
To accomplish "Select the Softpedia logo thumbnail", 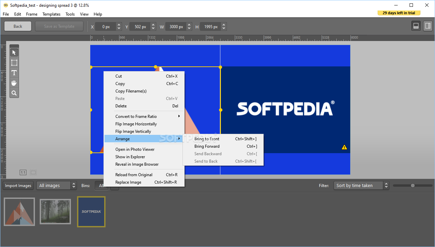I will pyautogui.click(x=91, y=212).
